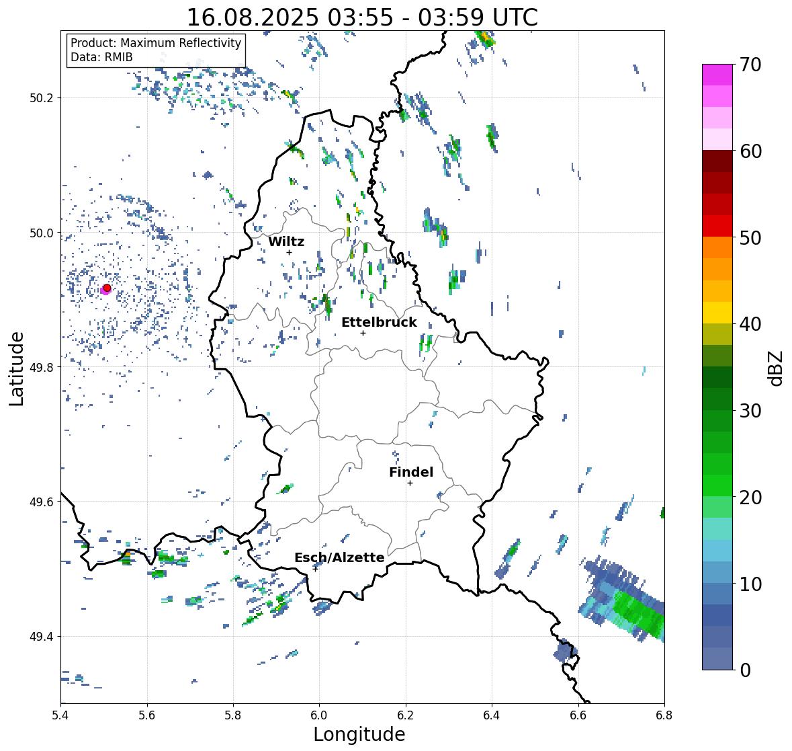Click the Esch/Alzette city label

point(339,557)
